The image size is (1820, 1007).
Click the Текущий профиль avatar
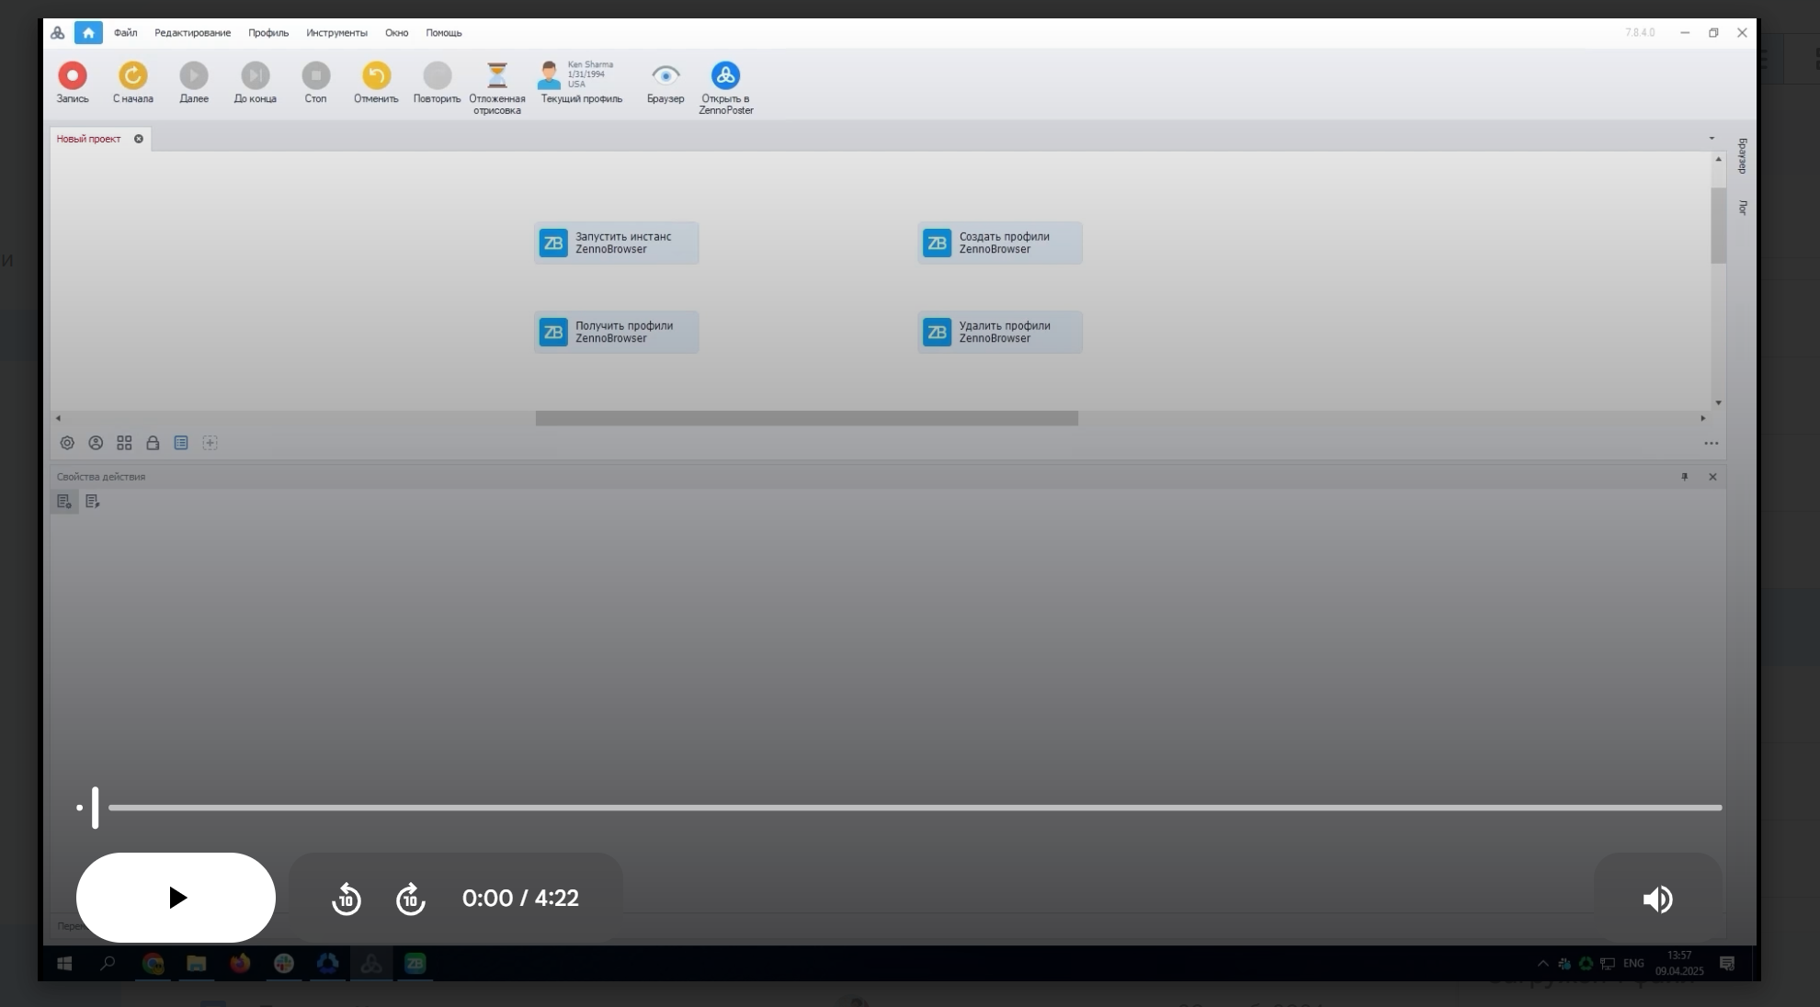pyautogui.click(x=550, y=75)
